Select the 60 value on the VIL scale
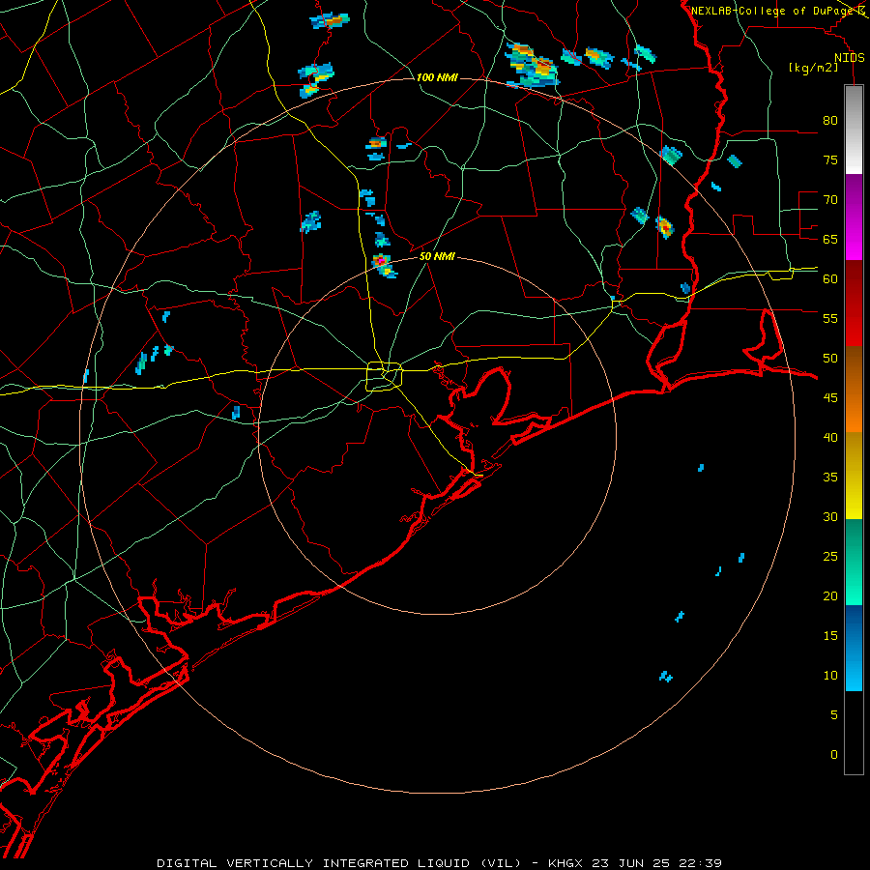 pyautogui.click(x=830, y=278)
